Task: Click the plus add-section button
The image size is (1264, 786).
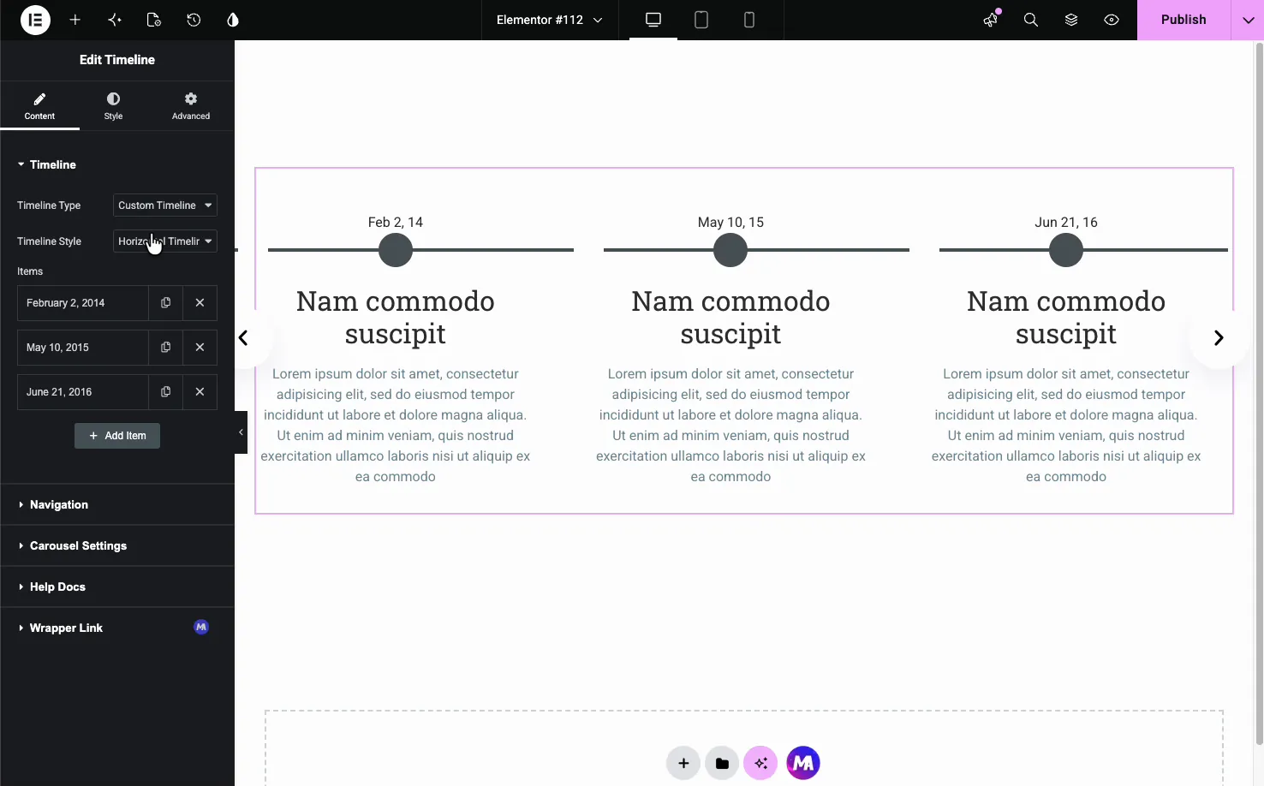Action: tap(683, 763)
